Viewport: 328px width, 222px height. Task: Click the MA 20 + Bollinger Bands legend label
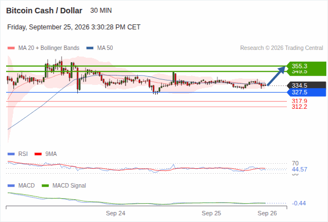click(x=49, y=48)
